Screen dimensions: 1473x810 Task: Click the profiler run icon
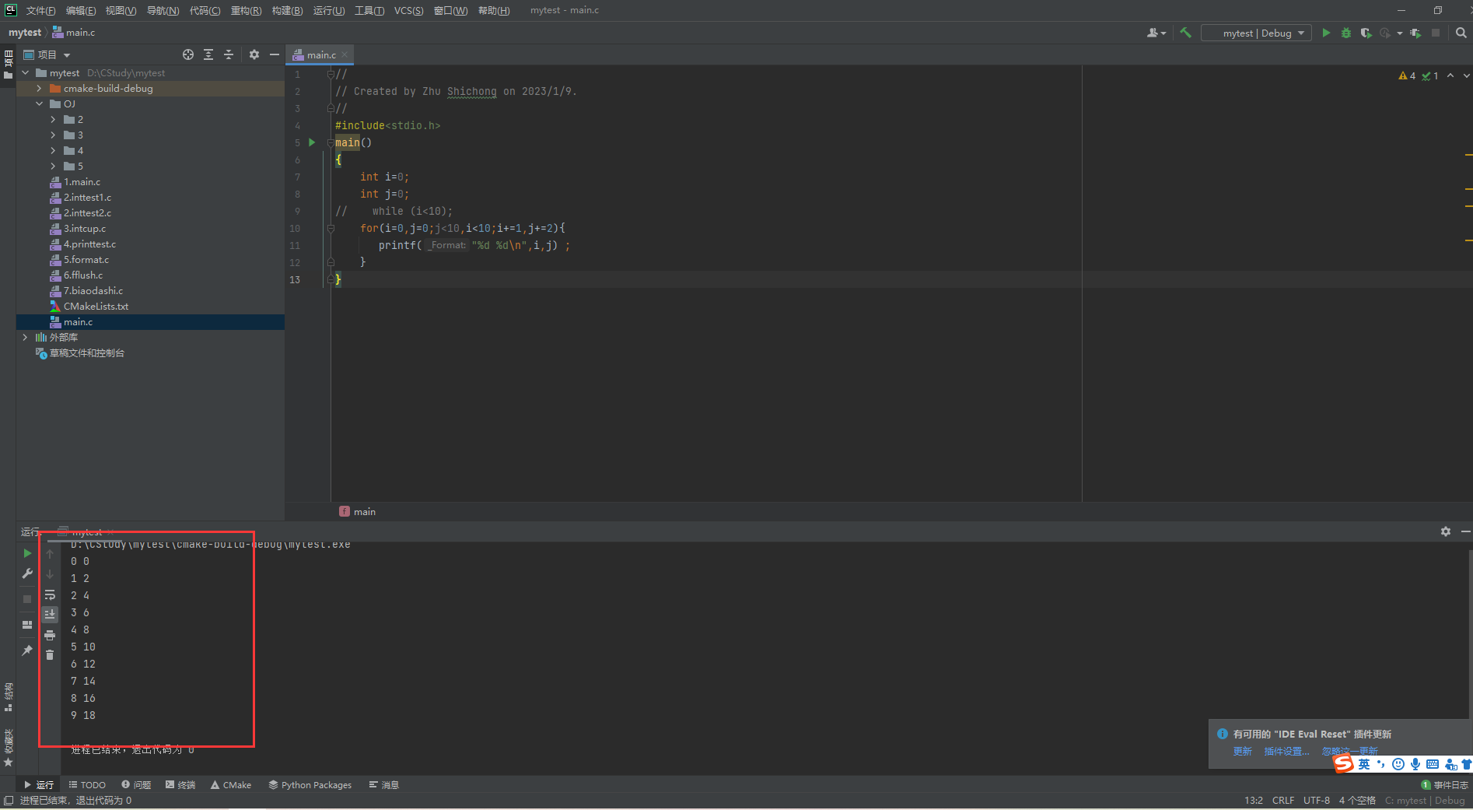tap(1385, 33)
